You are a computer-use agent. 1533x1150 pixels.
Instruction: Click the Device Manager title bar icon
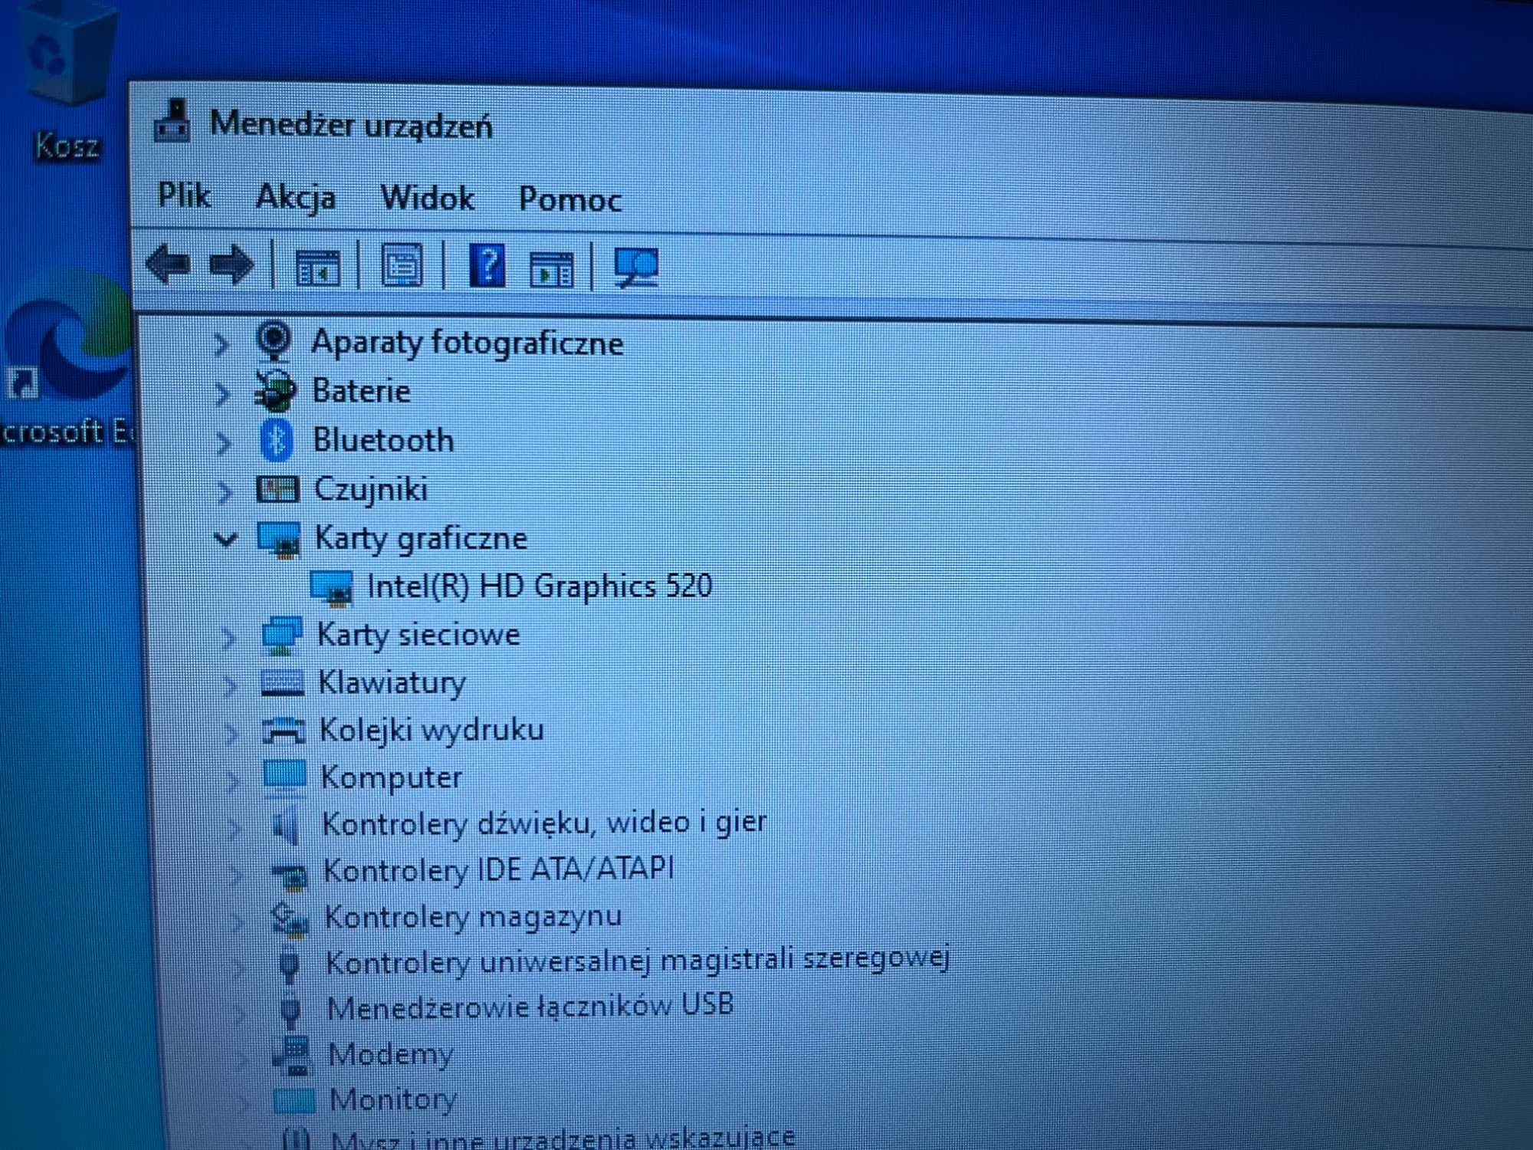click(x=172, y=121)
